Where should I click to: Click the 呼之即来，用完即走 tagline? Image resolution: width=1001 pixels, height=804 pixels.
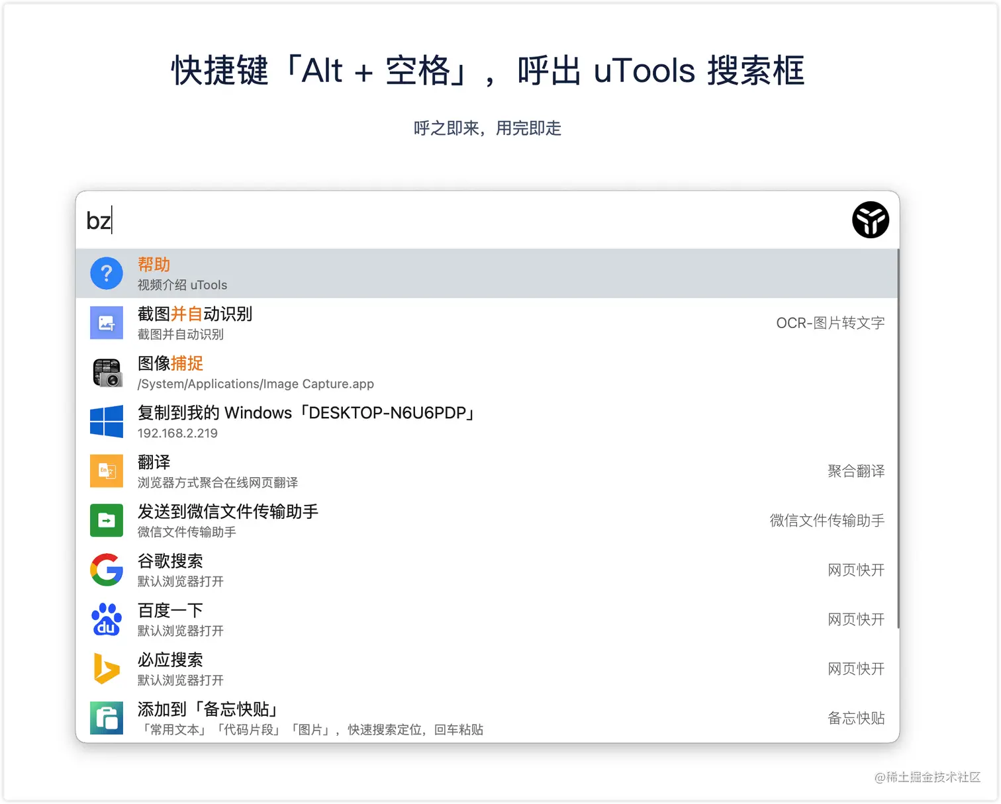488,128
